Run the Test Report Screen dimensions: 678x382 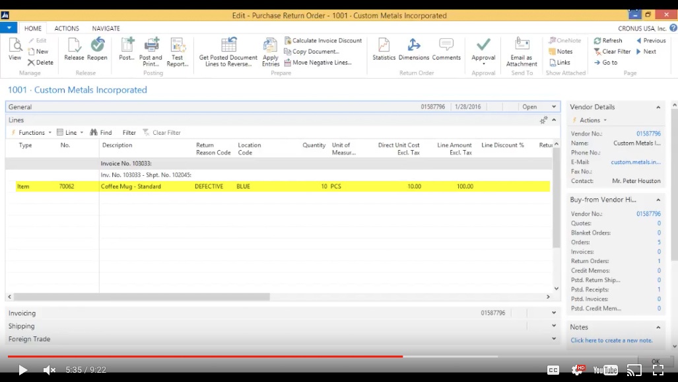(178, 52)
